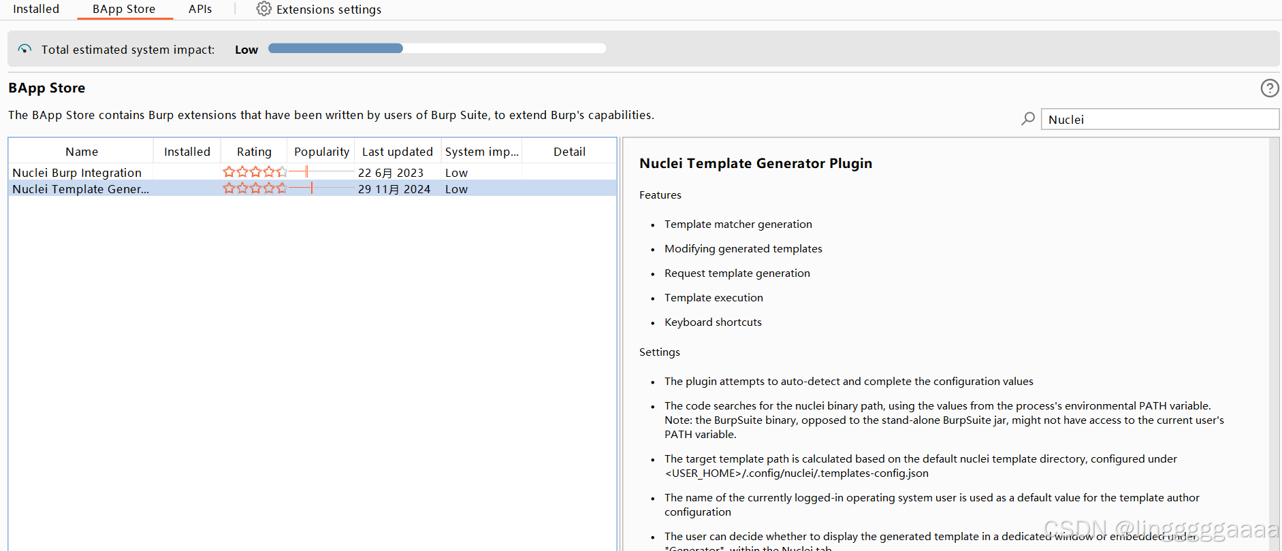Click the date 29 11月 2024
Viewport: 1282px width, 551px height.
pos(394,189)
